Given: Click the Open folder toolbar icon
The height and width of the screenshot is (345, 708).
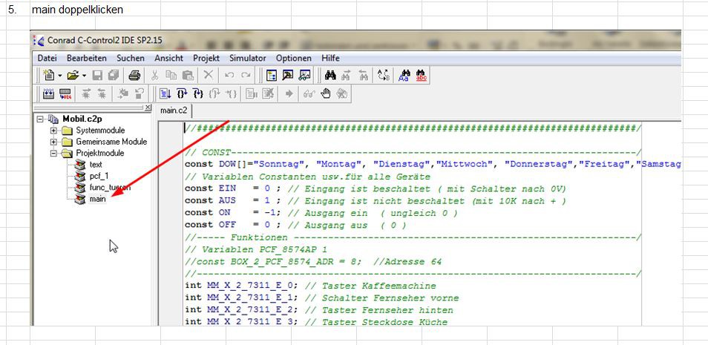Looking at the screenshot, I should [x=73, y=76].
